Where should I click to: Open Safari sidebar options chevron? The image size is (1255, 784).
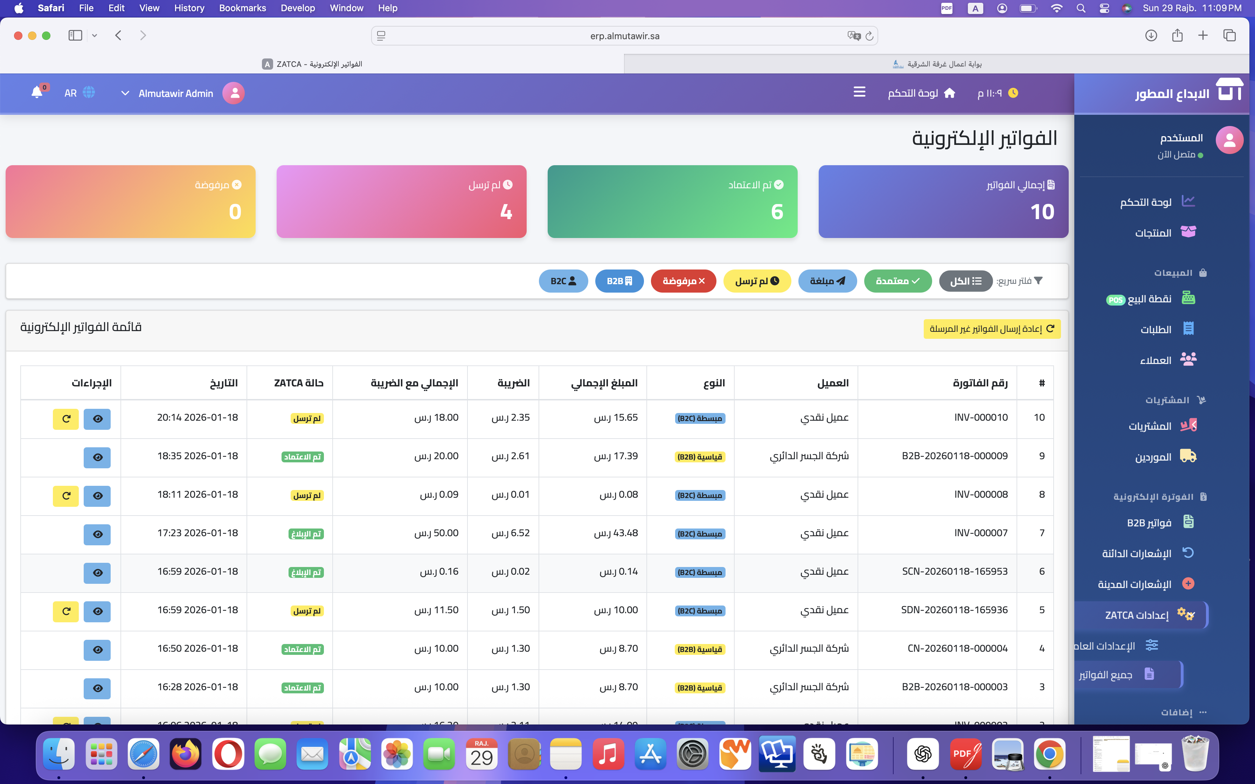(95, 36)
